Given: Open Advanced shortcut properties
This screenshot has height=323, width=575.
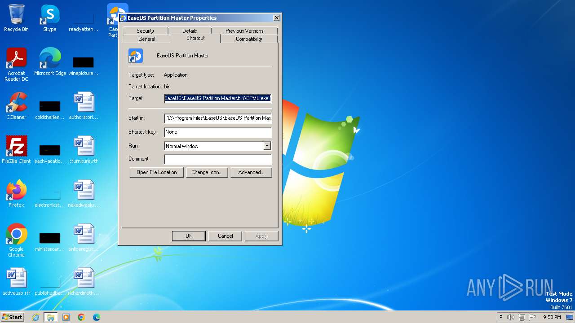Looking at the screenshot, I should pos(251,172).
